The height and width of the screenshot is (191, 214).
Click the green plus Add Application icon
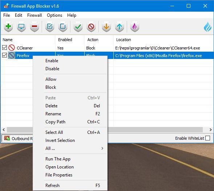tap(8, 27)
